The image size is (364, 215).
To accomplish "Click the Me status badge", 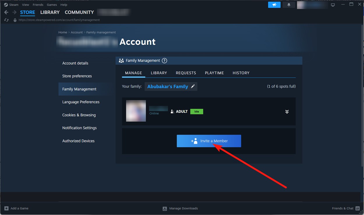I will [197, 111].
